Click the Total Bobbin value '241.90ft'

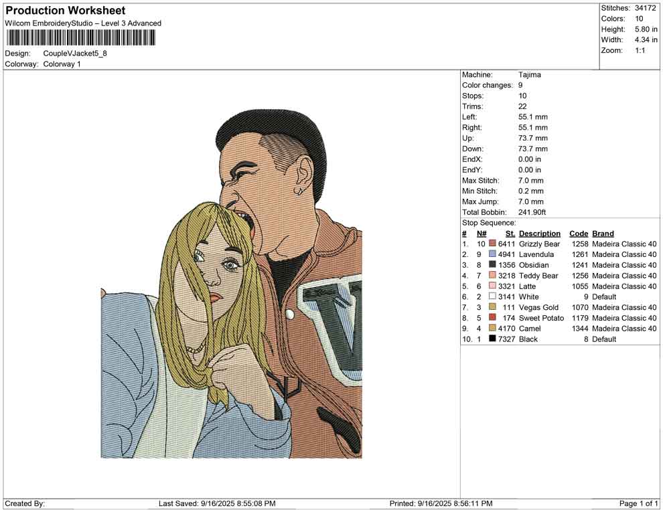point(532,212)
